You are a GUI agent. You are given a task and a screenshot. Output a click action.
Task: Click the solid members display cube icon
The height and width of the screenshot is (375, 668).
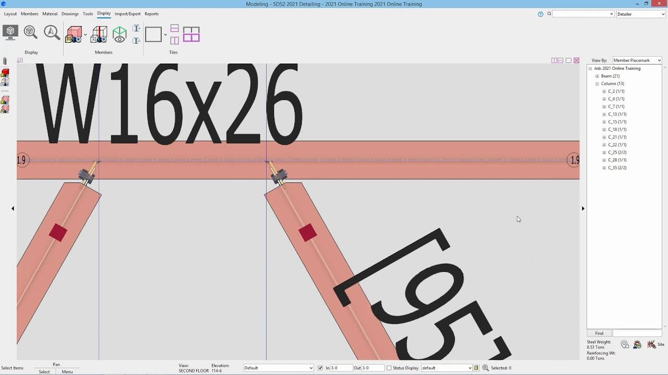(74, 34)
